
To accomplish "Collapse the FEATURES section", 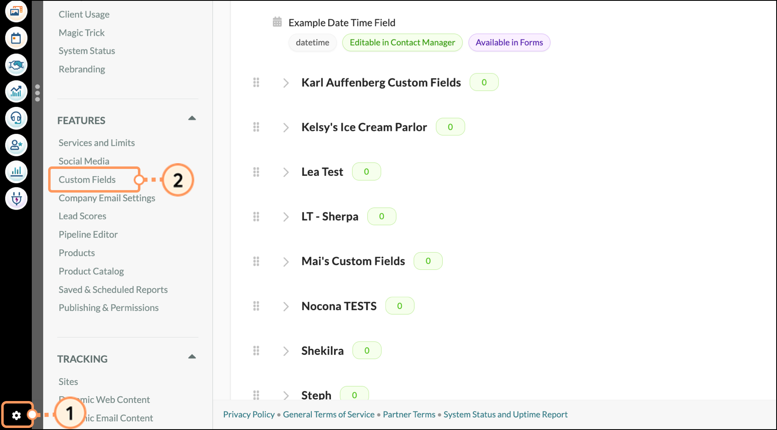I will (192, 118).
